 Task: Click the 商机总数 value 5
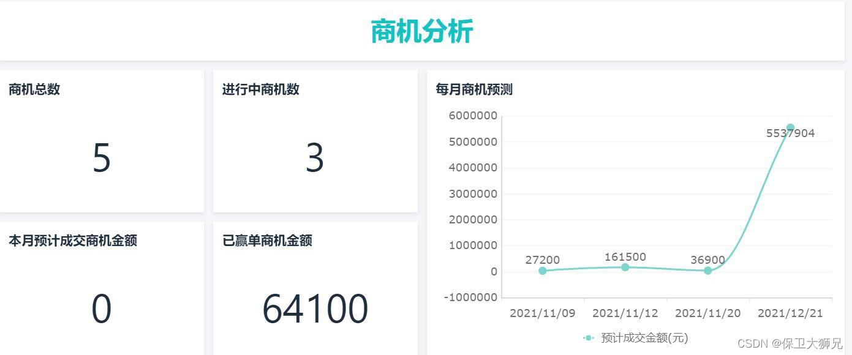coord(102,158)
